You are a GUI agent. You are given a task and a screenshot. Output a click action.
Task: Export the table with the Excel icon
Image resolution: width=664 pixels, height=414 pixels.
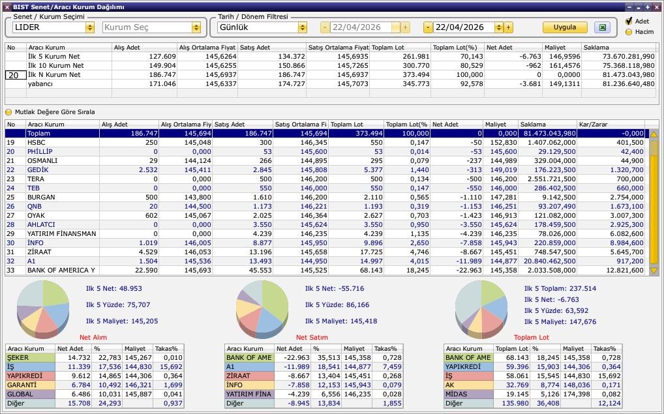tap(603, 27)
